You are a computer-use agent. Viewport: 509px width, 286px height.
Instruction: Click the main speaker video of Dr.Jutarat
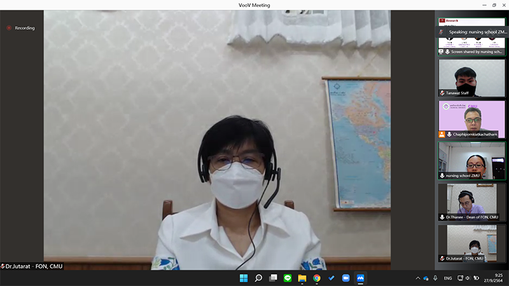(217, 140)
